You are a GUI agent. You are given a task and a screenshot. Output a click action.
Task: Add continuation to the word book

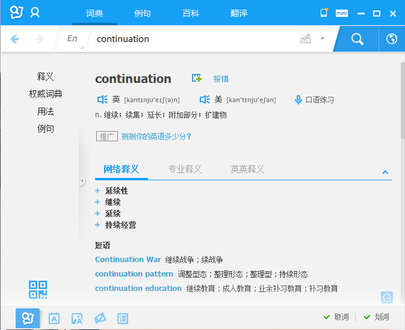click(197, 78)
